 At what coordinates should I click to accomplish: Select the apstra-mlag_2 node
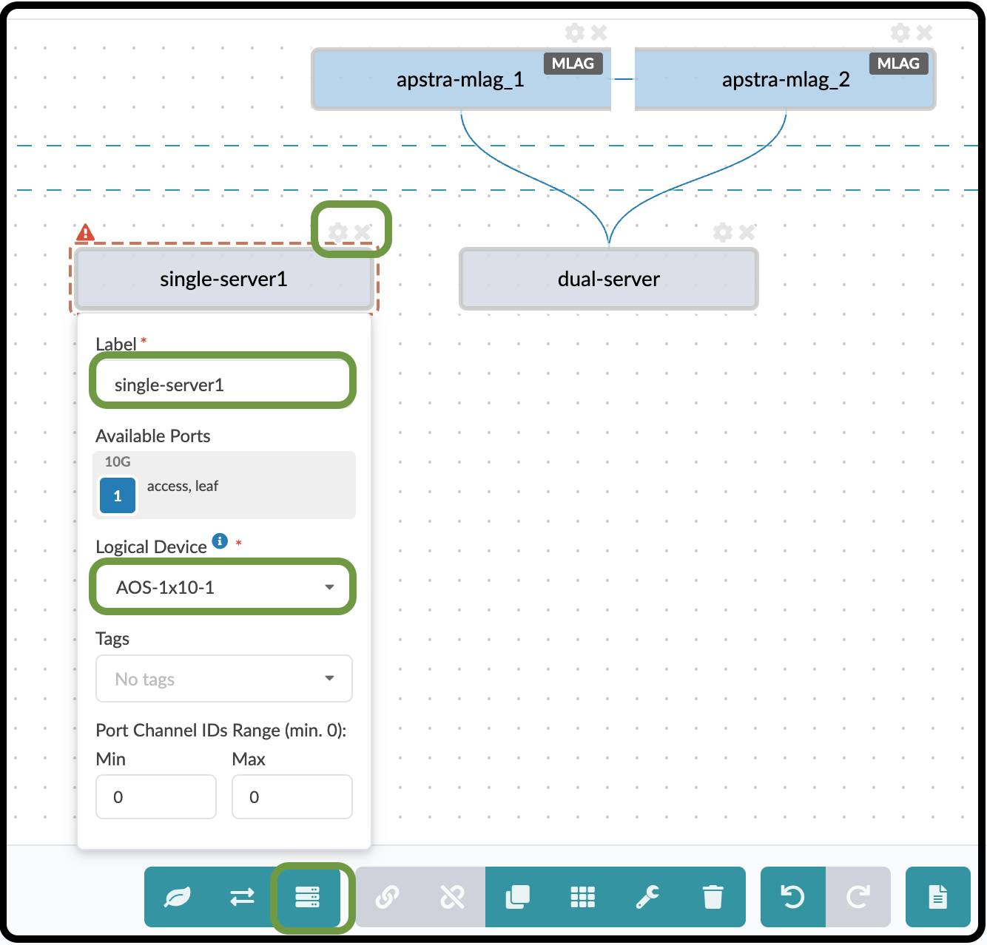point(785,79)
